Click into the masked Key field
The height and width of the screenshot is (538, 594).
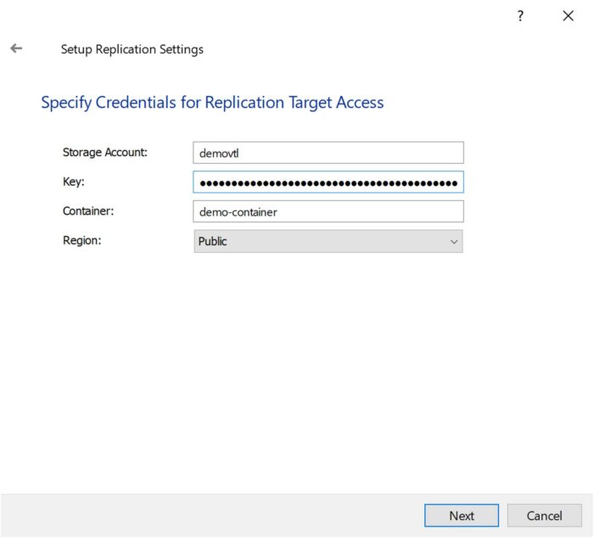tap(328, 182)
